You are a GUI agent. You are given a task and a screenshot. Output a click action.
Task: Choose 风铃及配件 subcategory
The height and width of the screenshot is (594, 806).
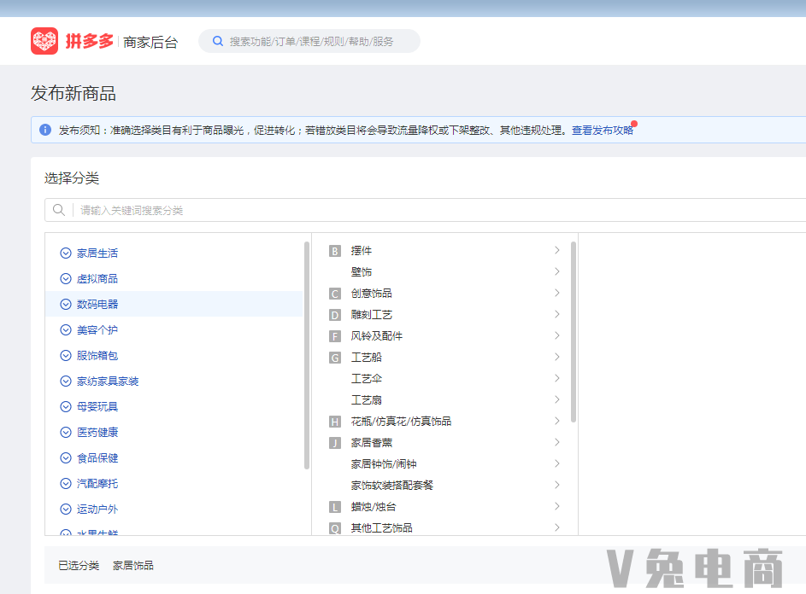pyautogui.click(x=376, y=336)
